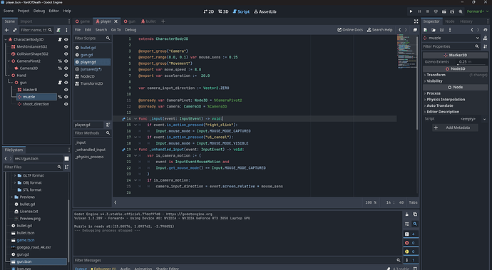Hide the Hand node

click(66, 76)
